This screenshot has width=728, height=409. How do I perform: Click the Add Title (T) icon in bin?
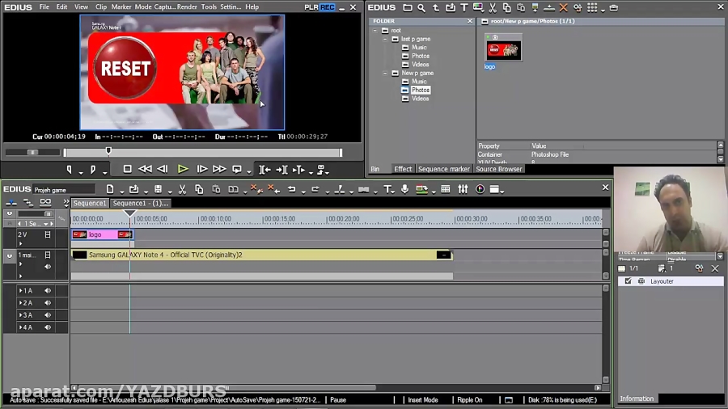[x=464, y=7]
